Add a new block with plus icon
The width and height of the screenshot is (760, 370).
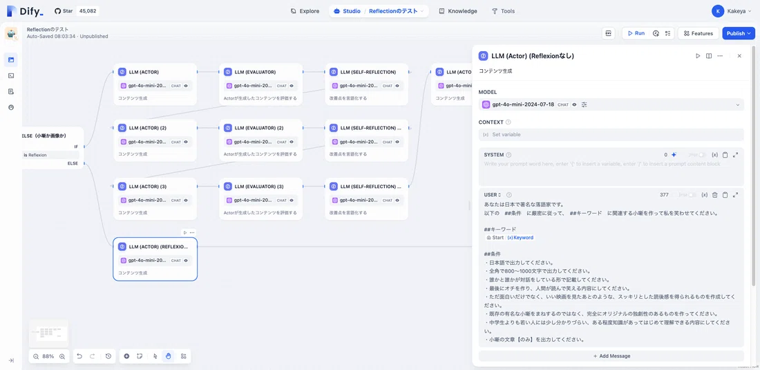(x=126, y=356)
